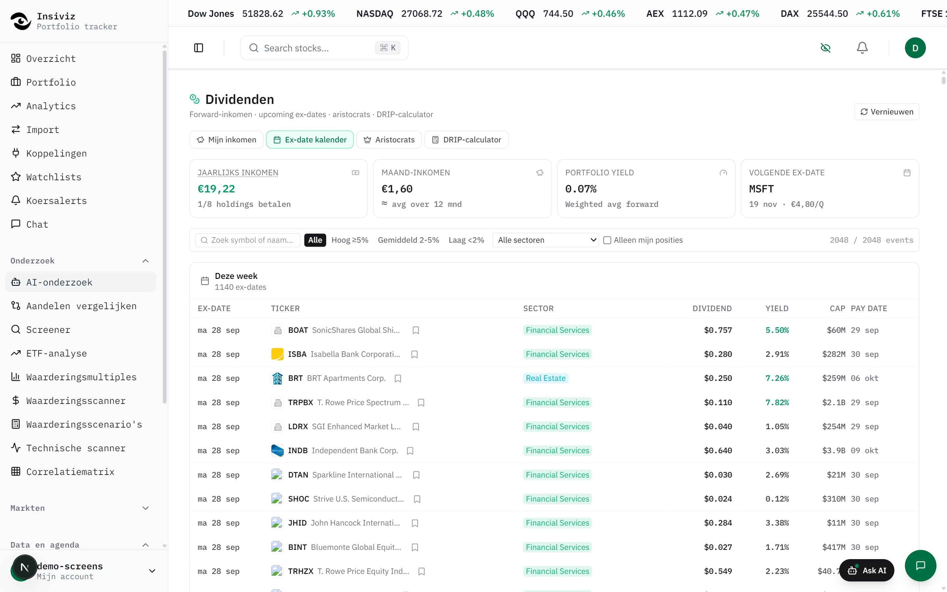Open the Aristocrats tab
This screenshot has height=592, width=947.
pos(389,140)
